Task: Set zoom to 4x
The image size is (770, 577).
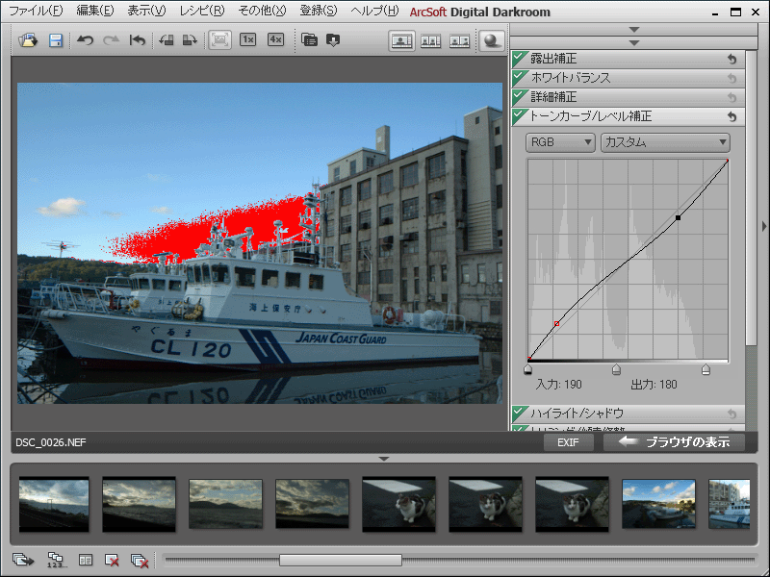Action: (276, 39)
